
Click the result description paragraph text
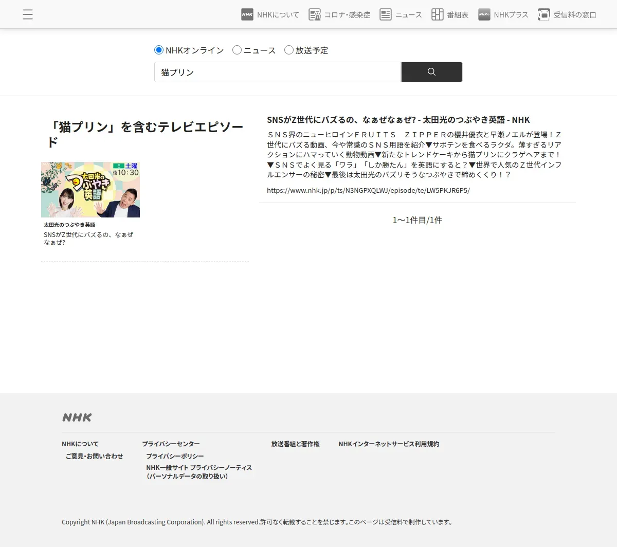414,155
